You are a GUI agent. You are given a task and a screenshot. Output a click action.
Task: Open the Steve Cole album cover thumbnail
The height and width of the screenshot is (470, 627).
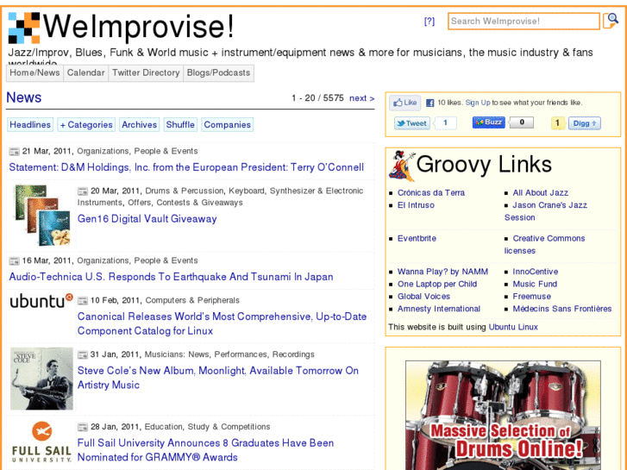tap(41, 379)
